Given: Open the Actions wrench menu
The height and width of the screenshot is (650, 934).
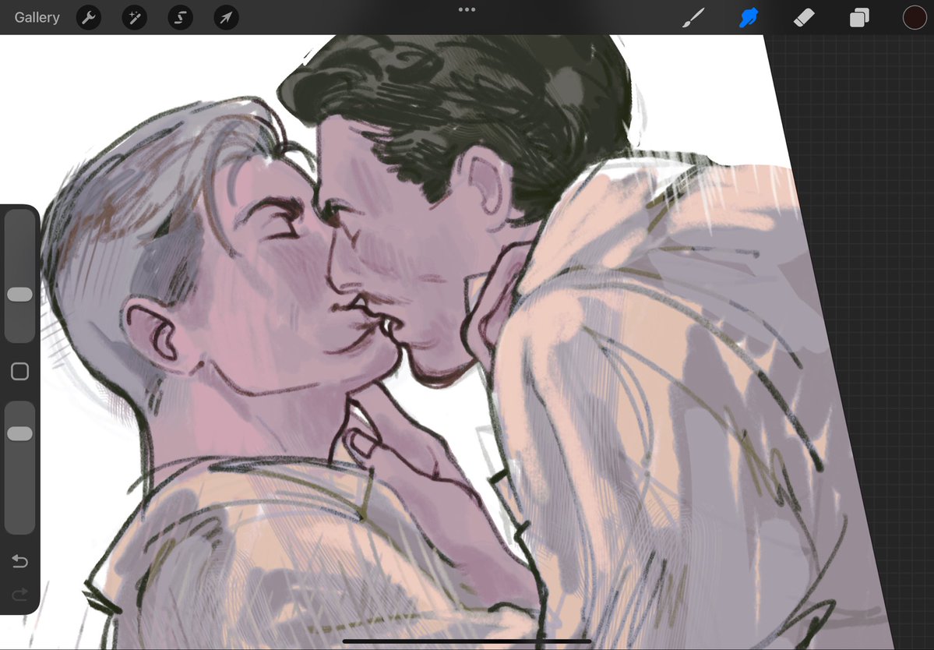Looking at the screenshot, I should coord(89,18).
